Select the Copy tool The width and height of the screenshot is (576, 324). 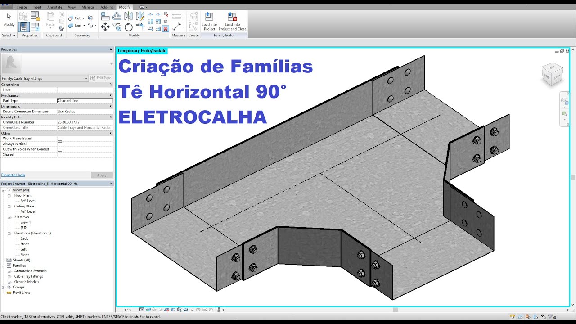click(x=117, y=27)
